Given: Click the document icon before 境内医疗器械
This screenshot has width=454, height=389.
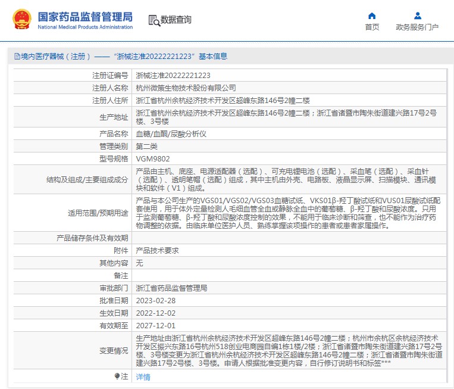Looking at the screenshot, I should click(x=16, y=57).
